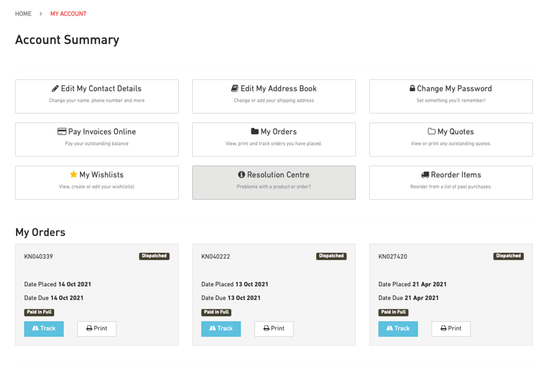Click the Date Due 14 Oct 2021 text

(54, 298)
